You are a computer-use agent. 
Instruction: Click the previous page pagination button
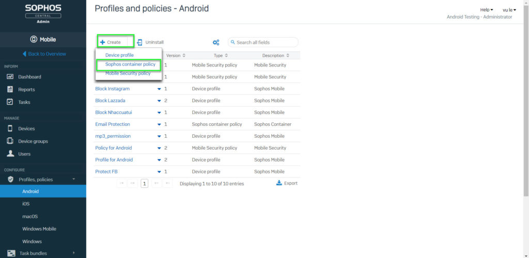132,184
